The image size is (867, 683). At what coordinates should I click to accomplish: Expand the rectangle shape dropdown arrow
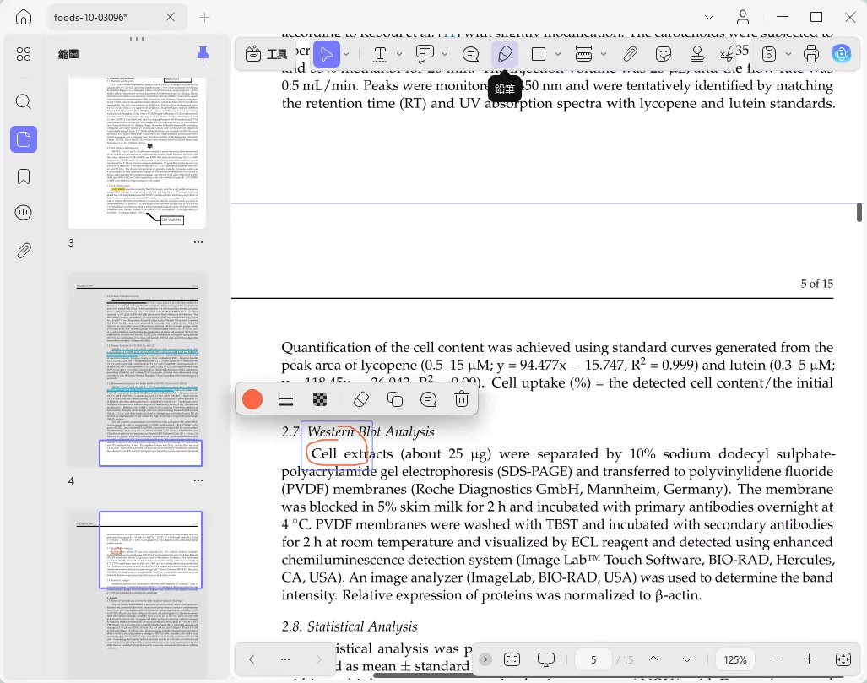[558, 54]
